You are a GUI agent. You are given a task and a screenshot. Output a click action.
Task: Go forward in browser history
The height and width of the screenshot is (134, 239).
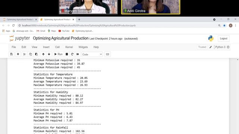pos(8,26)
